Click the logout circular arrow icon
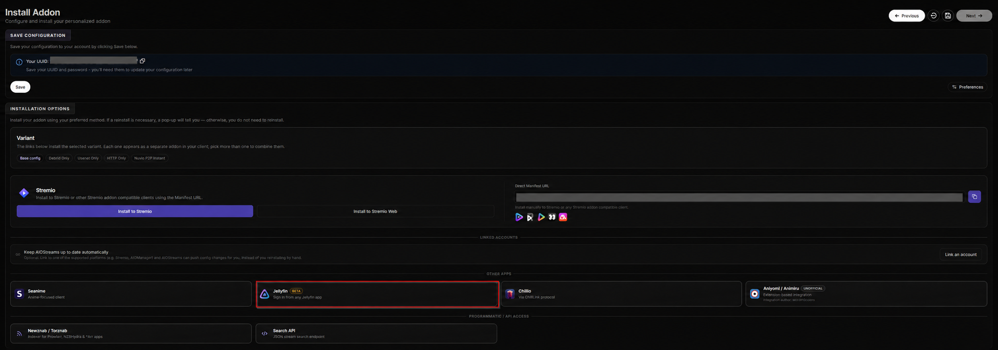 pyautogui.click(x=933, y=16)
